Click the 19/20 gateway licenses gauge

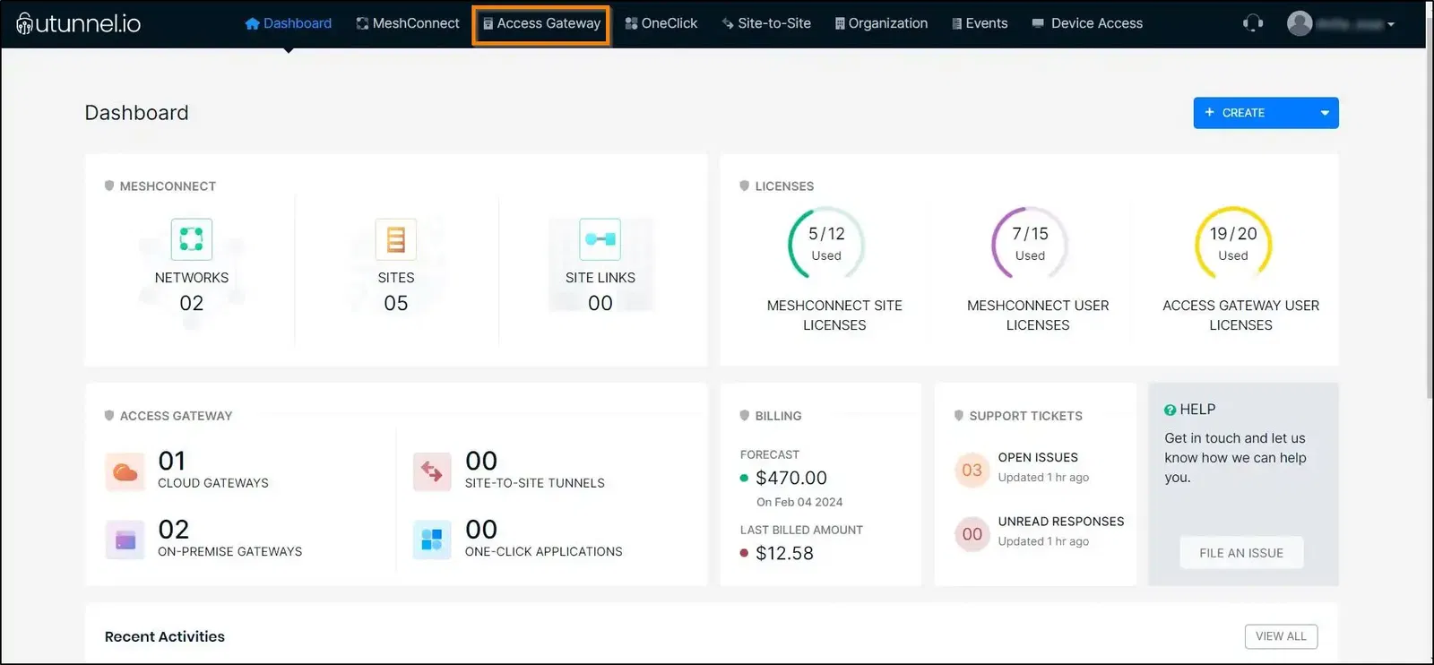[1233, 243]
